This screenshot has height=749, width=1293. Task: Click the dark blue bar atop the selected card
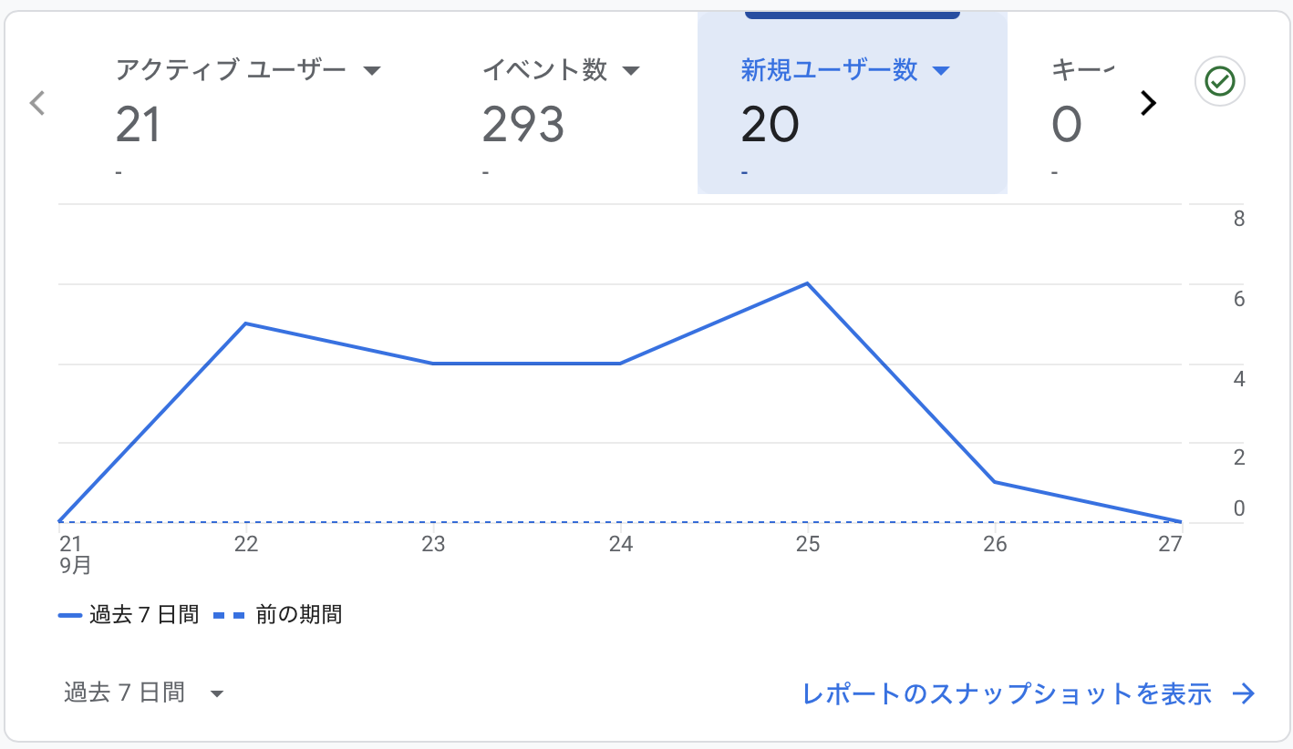click(x=852, y=14)
